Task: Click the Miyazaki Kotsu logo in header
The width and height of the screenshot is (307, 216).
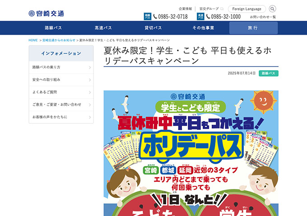Action: coord(46,13)
